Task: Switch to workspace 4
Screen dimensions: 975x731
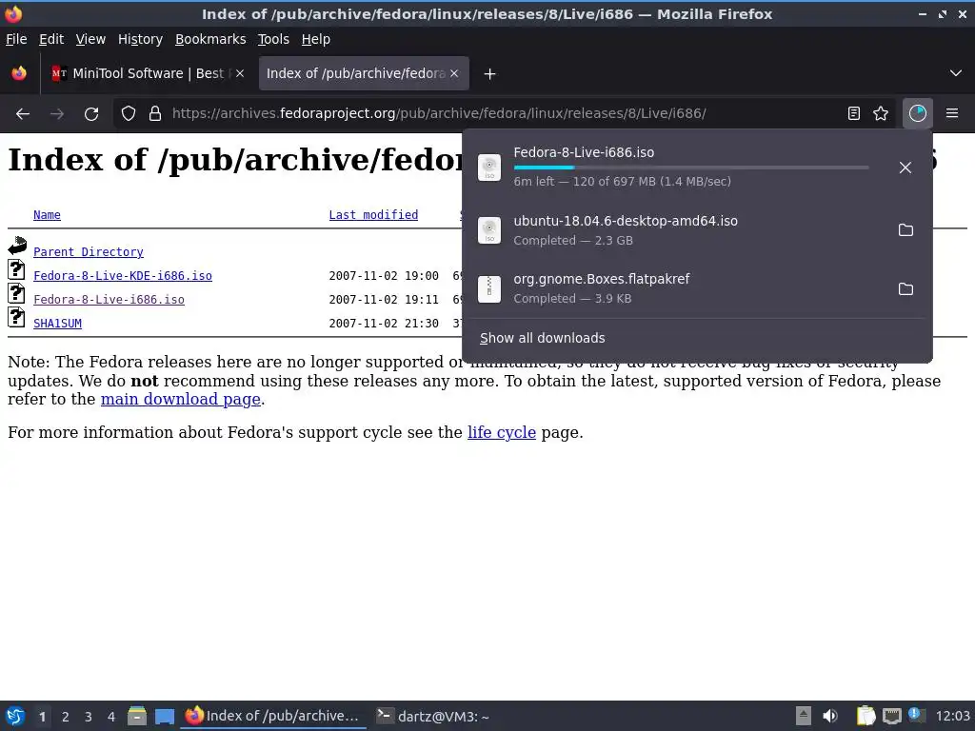Action: pyautogui.click(x=111, y=717)
